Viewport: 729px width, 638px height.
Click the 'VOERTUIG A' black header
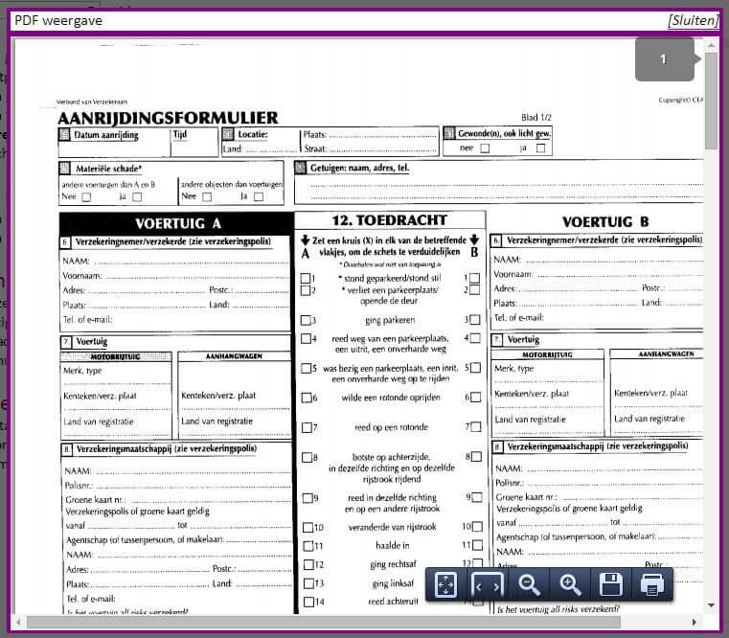pyautogui.click(x=177, y=223)
